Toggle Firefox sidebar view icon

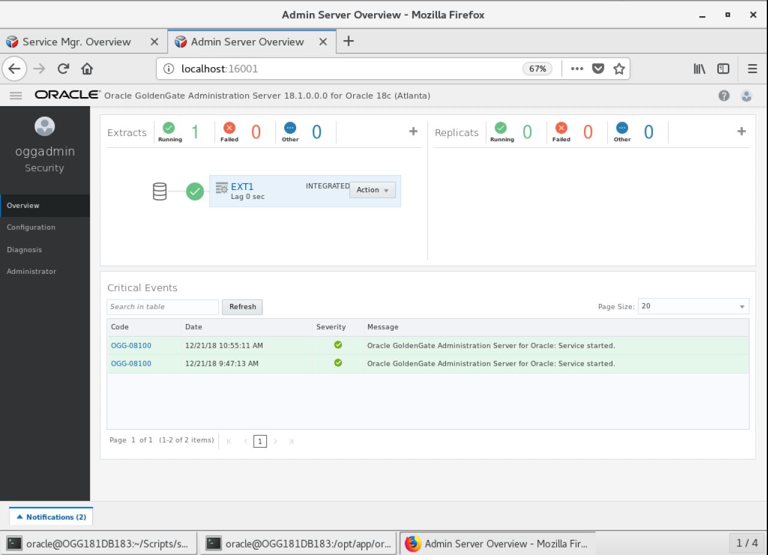coord(722,68)
